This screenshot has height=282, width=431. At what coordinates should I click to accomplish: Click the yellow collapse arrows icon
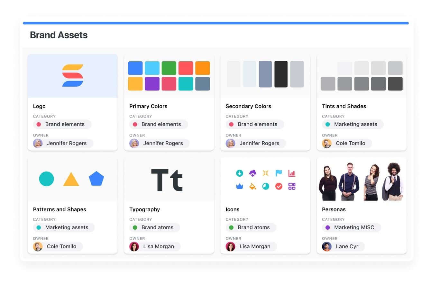coord(265,173)
